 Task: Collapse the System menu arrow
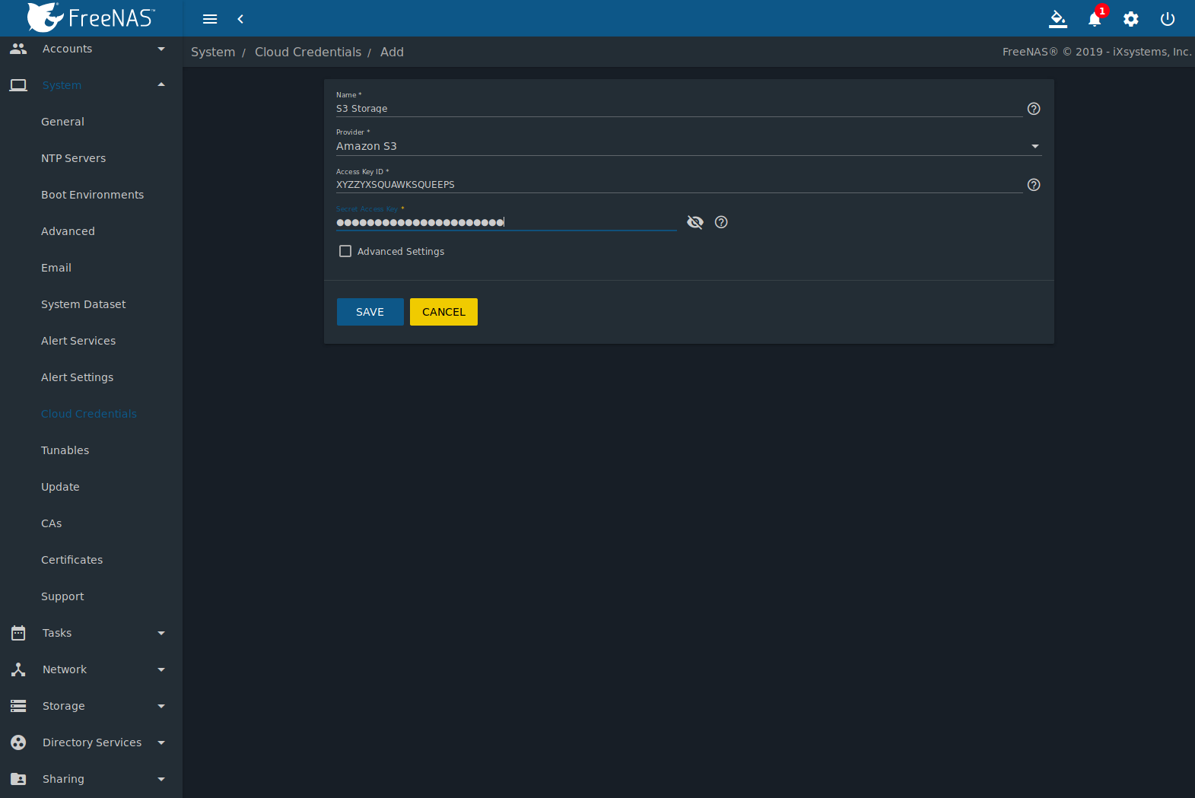[x=161, y=84]
